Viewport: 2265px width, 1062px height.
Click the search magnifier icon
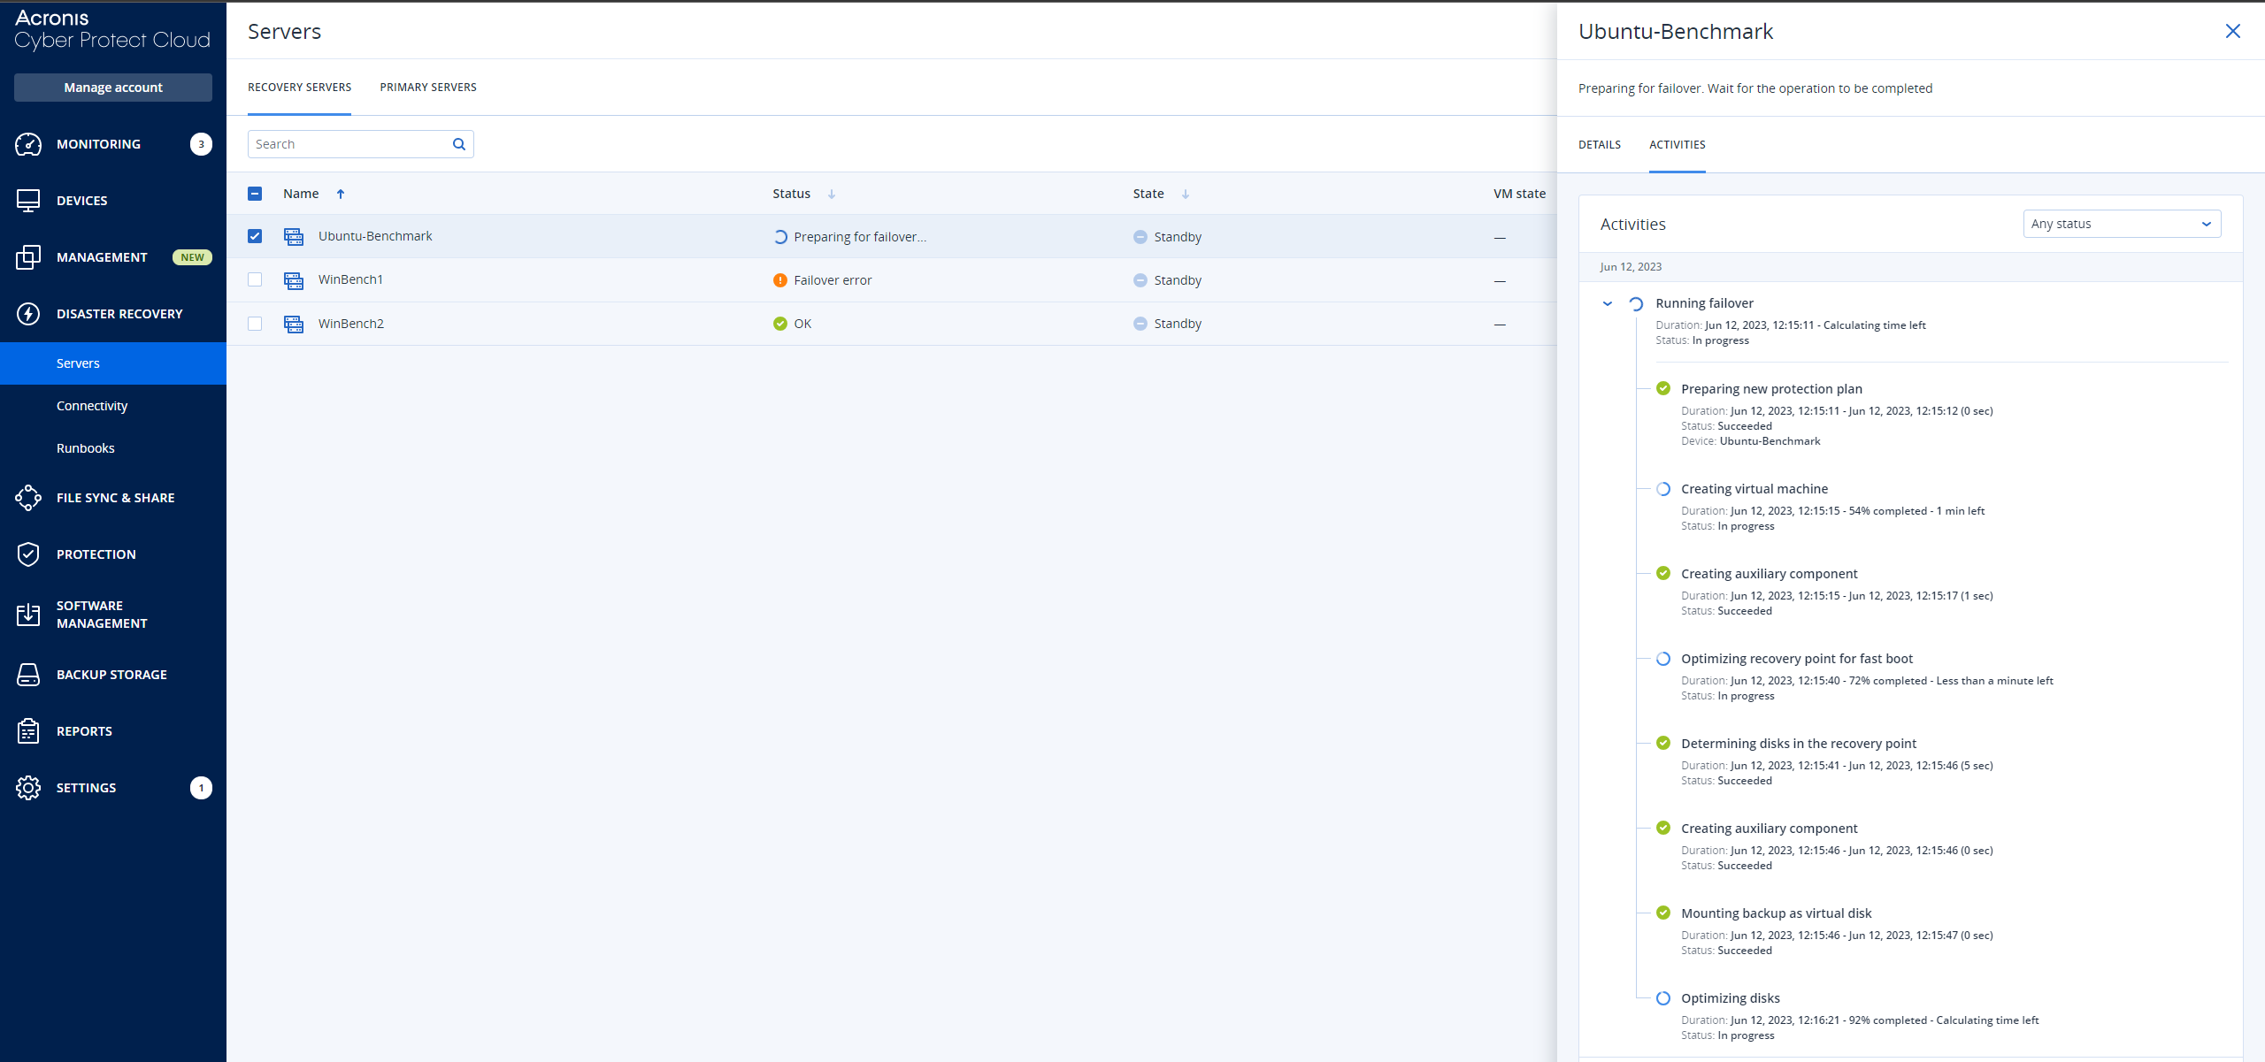click(x=459, y=144)
